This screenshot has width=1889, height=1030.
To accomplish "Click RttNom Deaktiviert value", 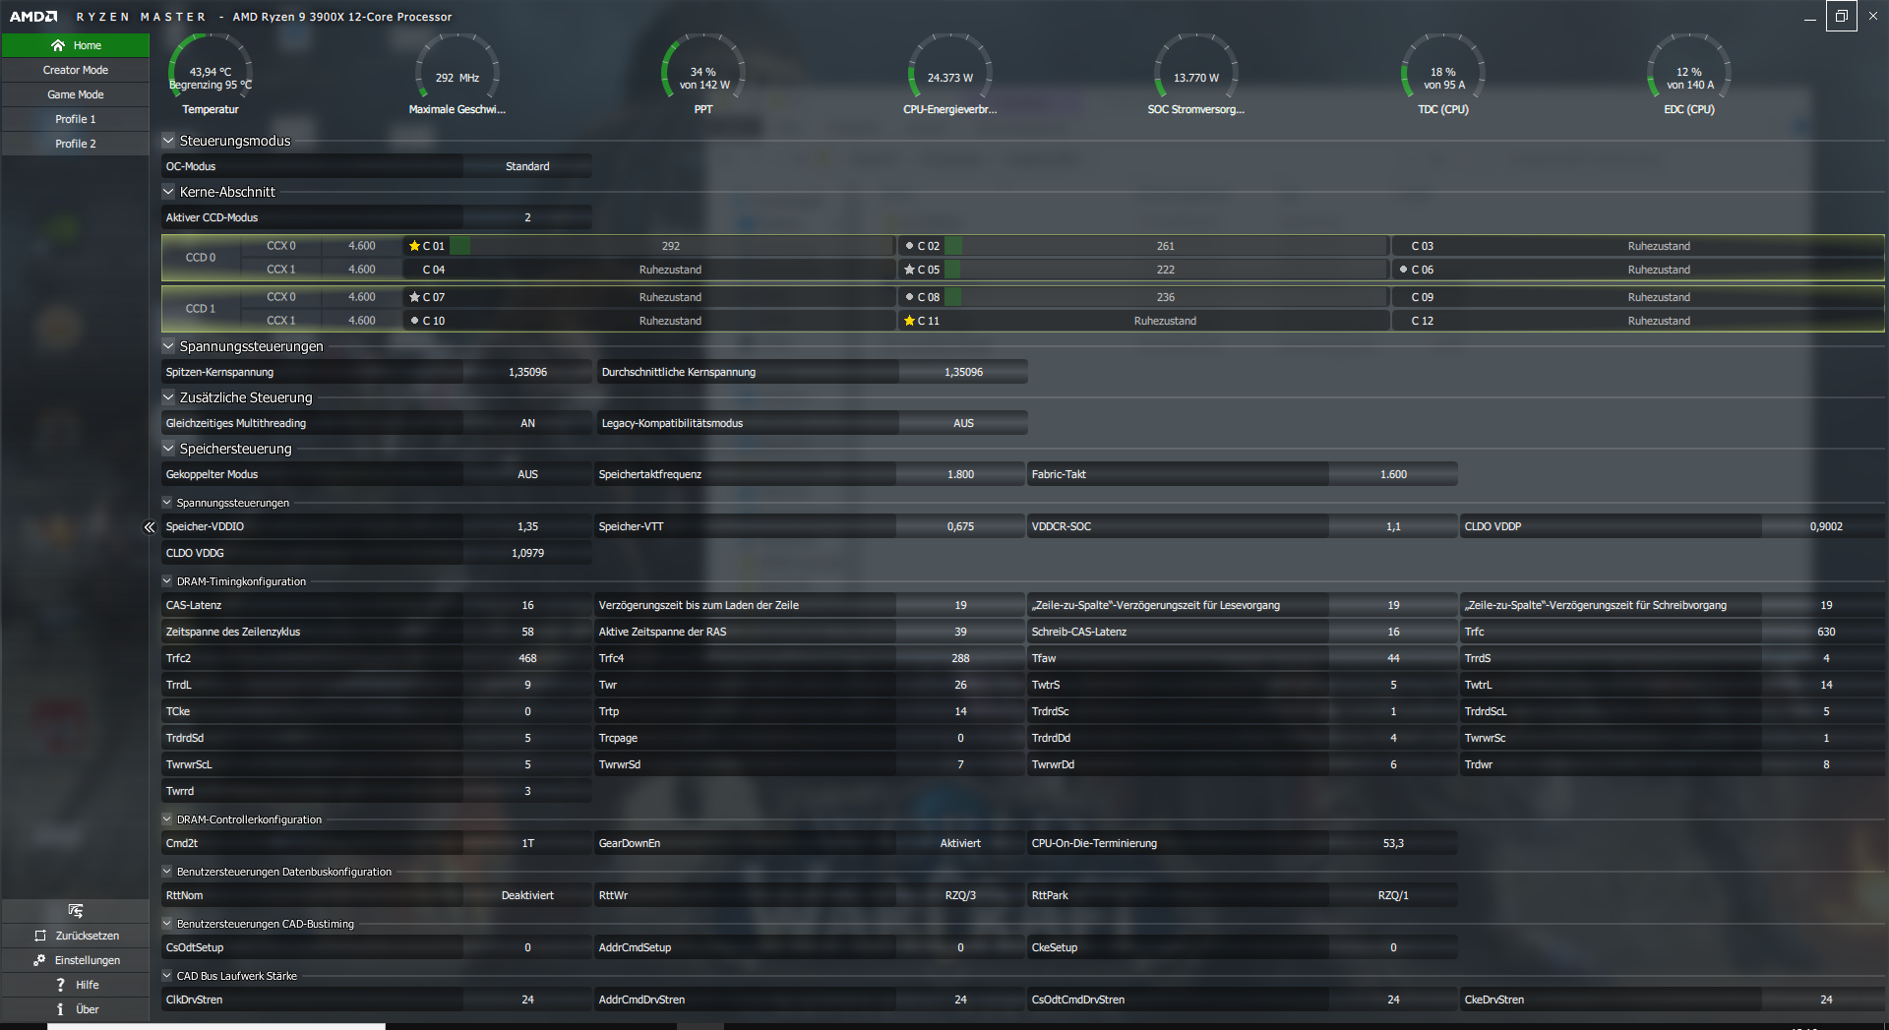I will (x=527, y=895).
